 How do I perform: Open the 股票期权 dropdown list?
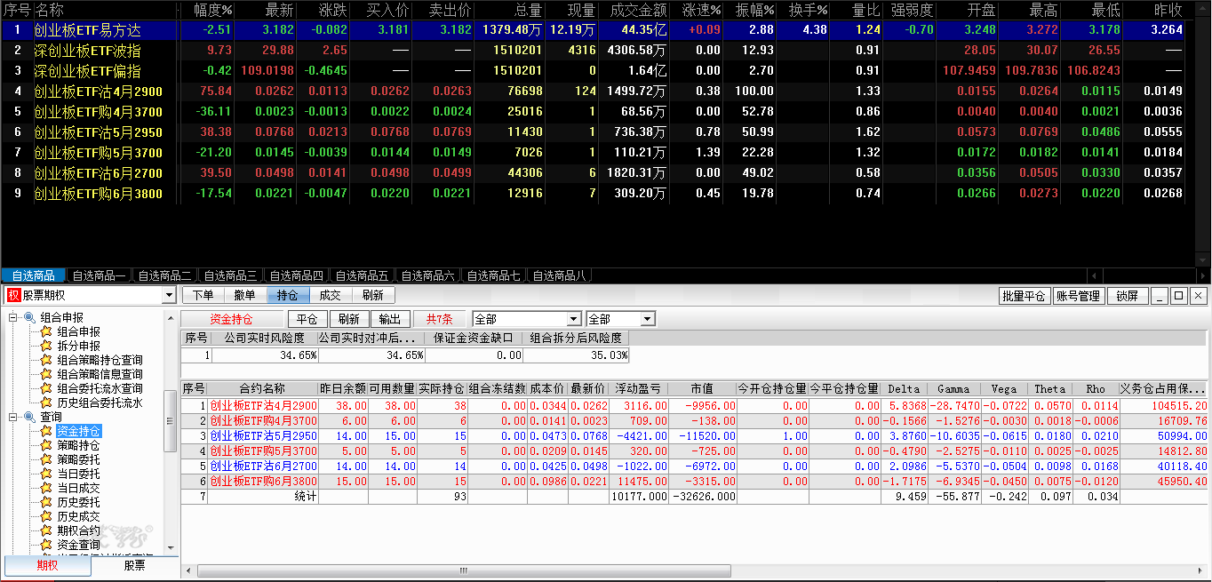pyautogui.click(x=169, y=296)
